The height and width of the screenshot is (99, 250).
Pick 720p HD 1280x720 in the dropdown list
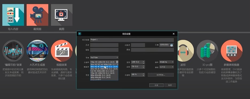point(104,73)
